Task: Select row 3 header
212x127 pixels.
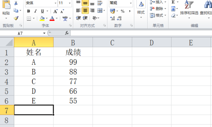Action: pos(7,71)
